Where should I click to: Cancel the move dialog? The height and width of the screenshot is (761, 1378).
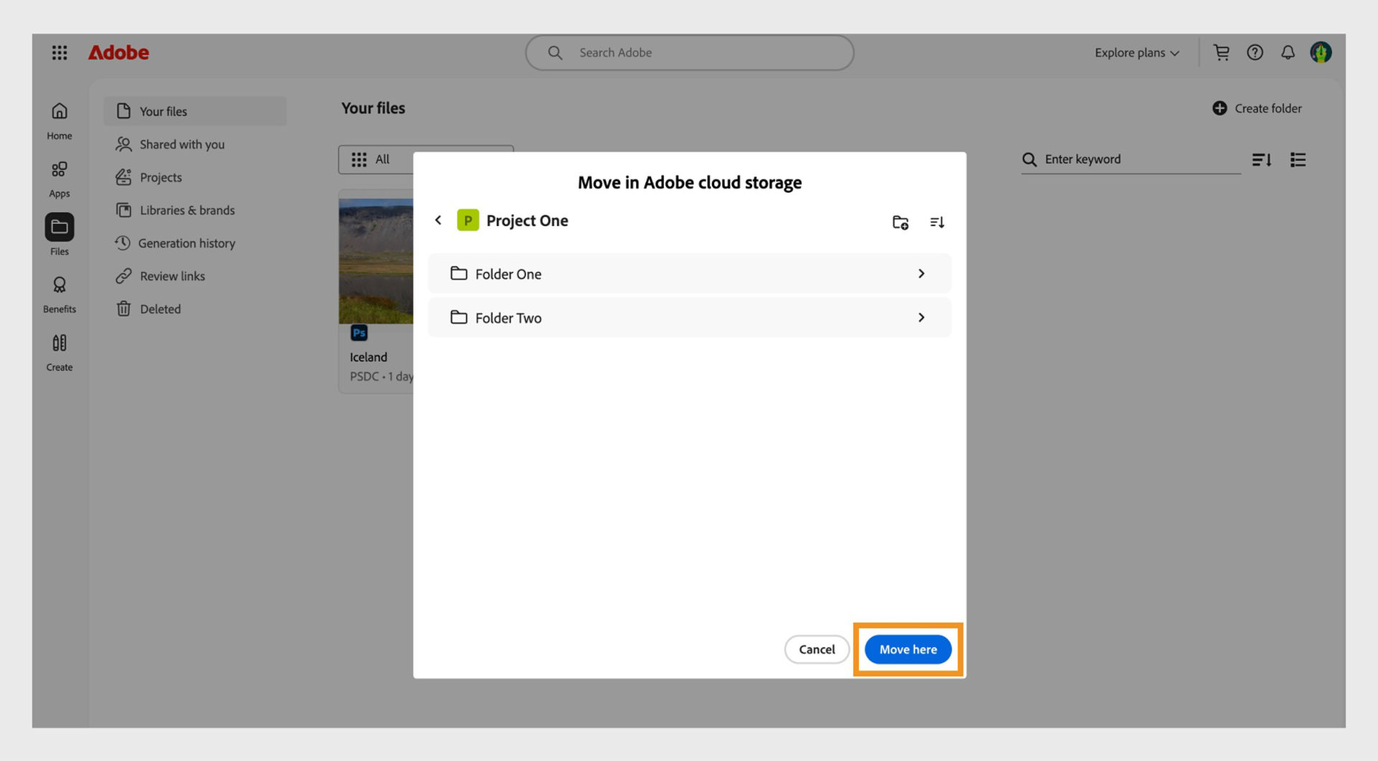pyautogui.click(x=816, y=649)
